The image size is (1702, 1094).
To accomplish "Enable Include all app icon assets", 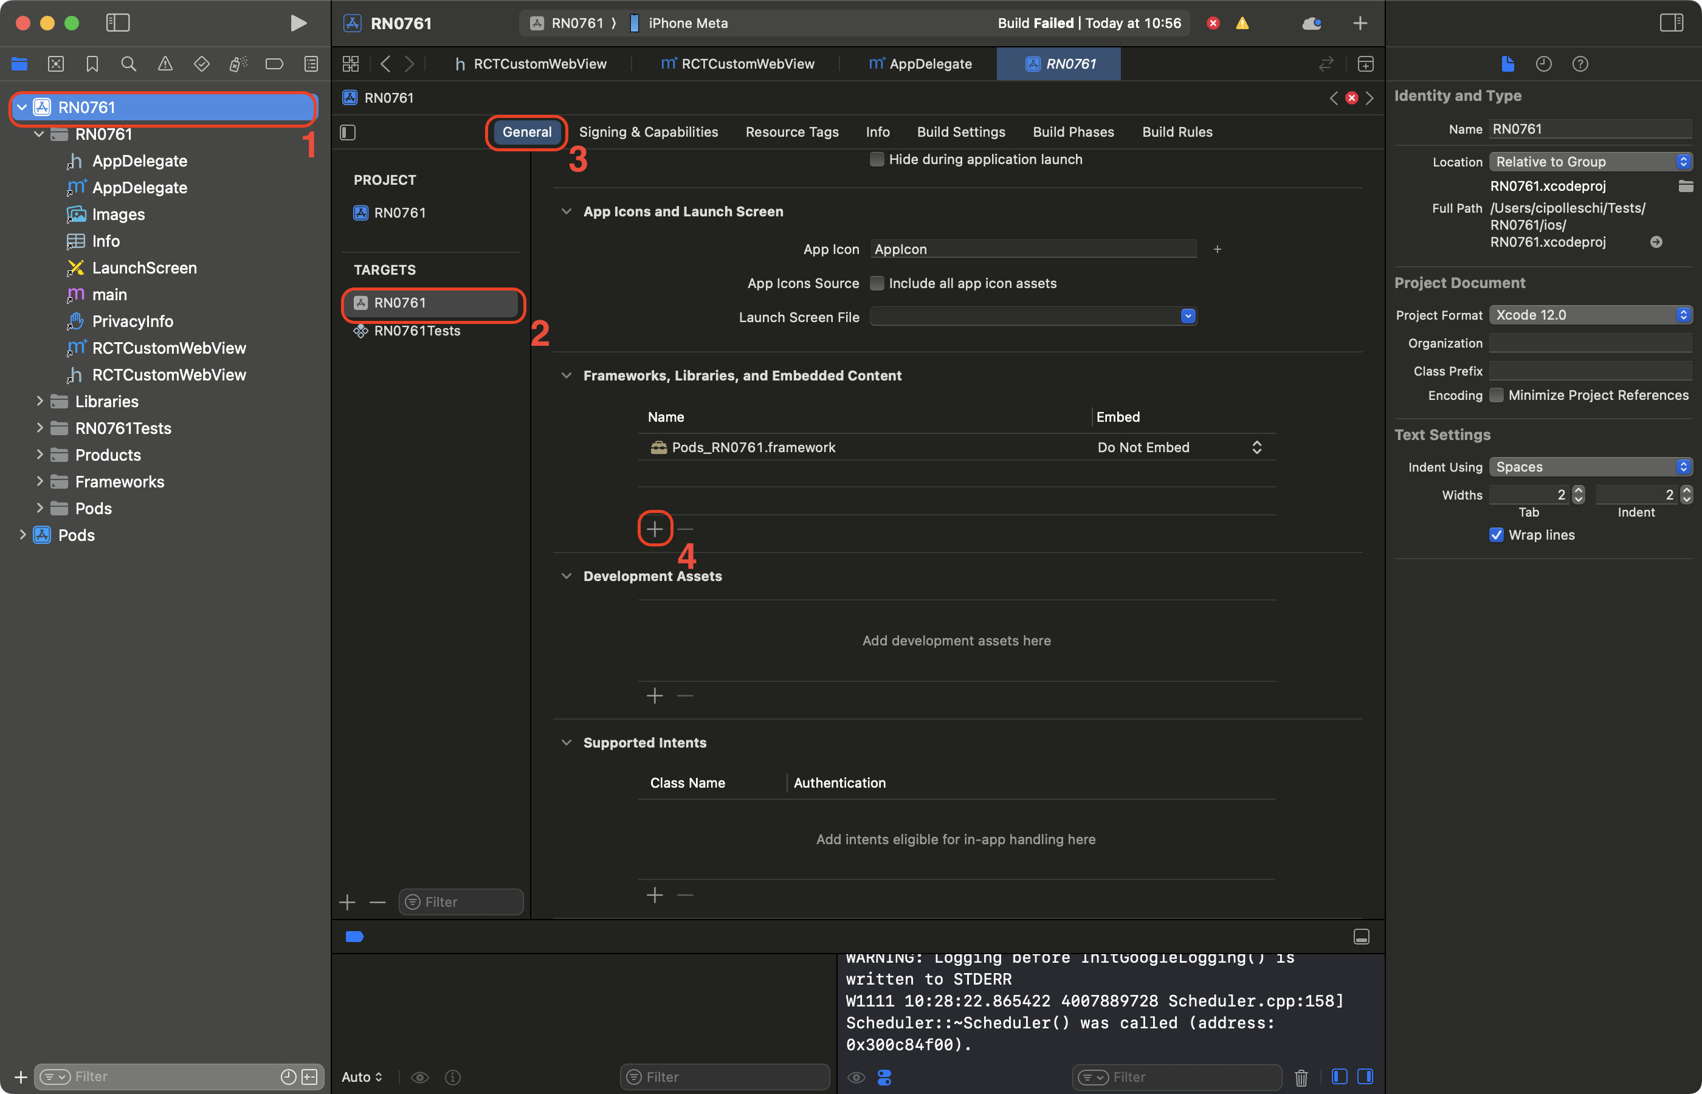I will coord(877,283).
